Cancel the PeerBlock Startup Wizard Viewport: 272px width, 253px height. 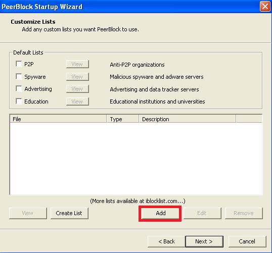tap(247, 241)
